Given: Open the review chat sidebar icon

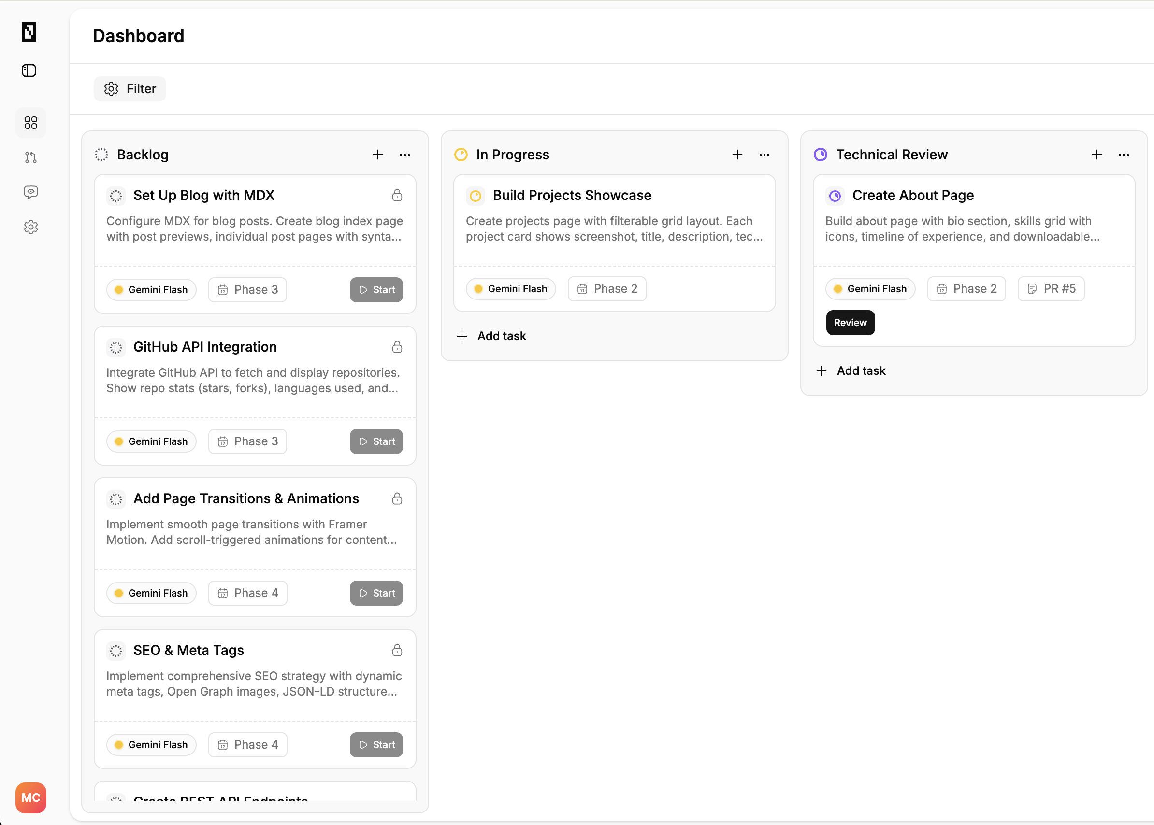Looking at the screenshot, I should coord(30,192).
